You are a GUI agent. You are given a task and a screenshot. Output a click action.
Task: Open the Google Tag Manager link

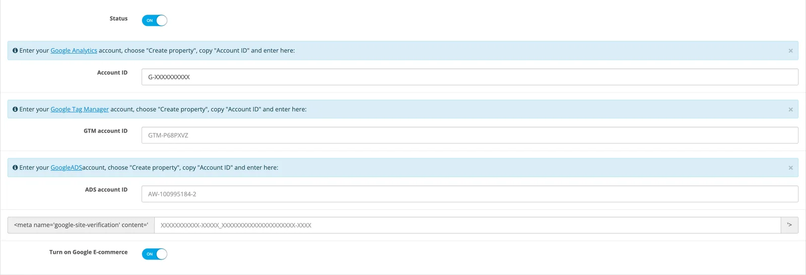[80, 109]
